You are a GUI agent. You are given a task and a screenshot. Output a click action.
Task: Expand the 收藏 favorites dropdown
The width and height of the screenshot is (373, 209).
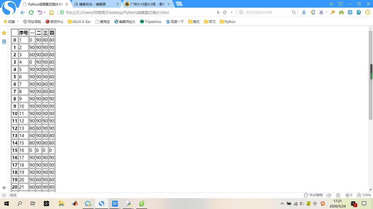pyautogui.click(x=18, y=21)
